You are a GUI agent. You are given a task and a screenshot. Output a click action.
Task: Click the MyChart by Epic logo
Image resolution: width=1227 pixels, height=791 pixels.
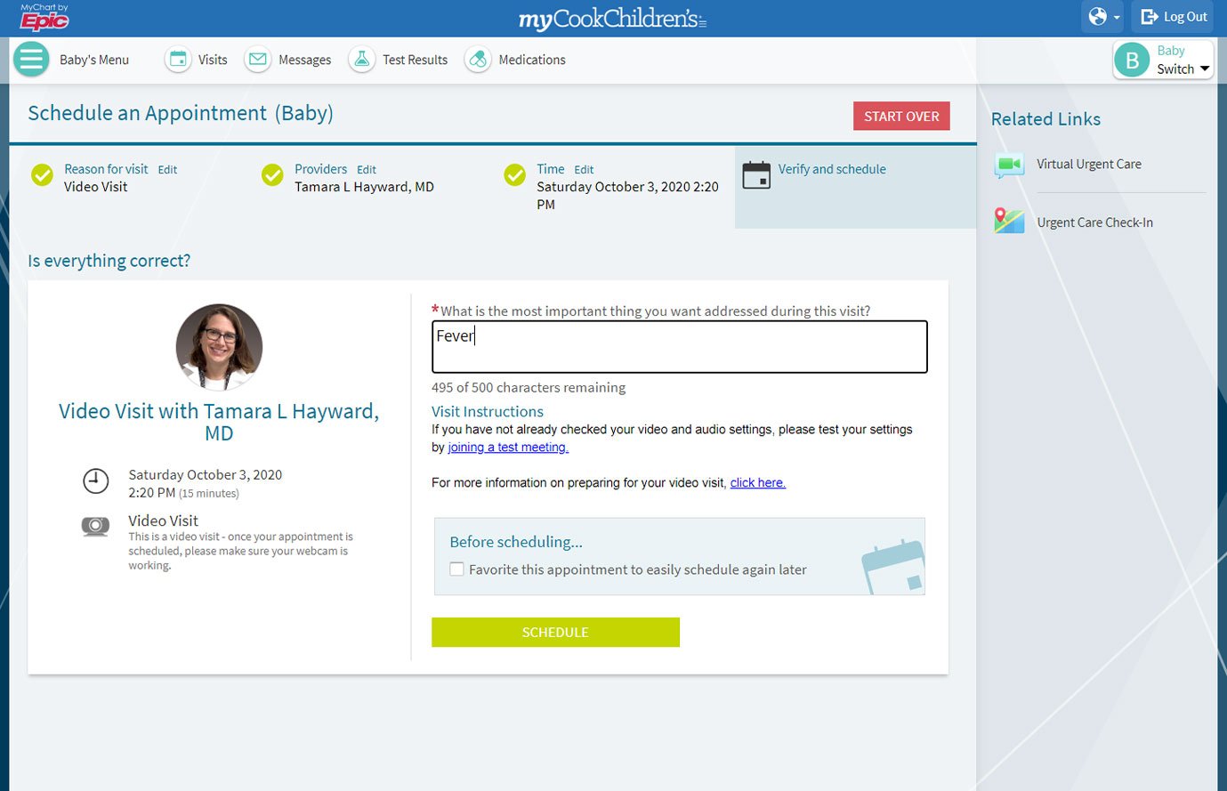click(x=44, y=17)
